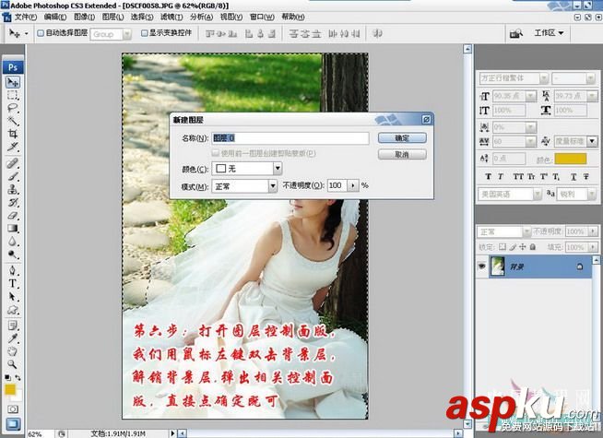This screenshot has width=603, height=438.
Task: Enable Show Transform Controls checkbox (显示变换控件)
Action: (144, 33)
